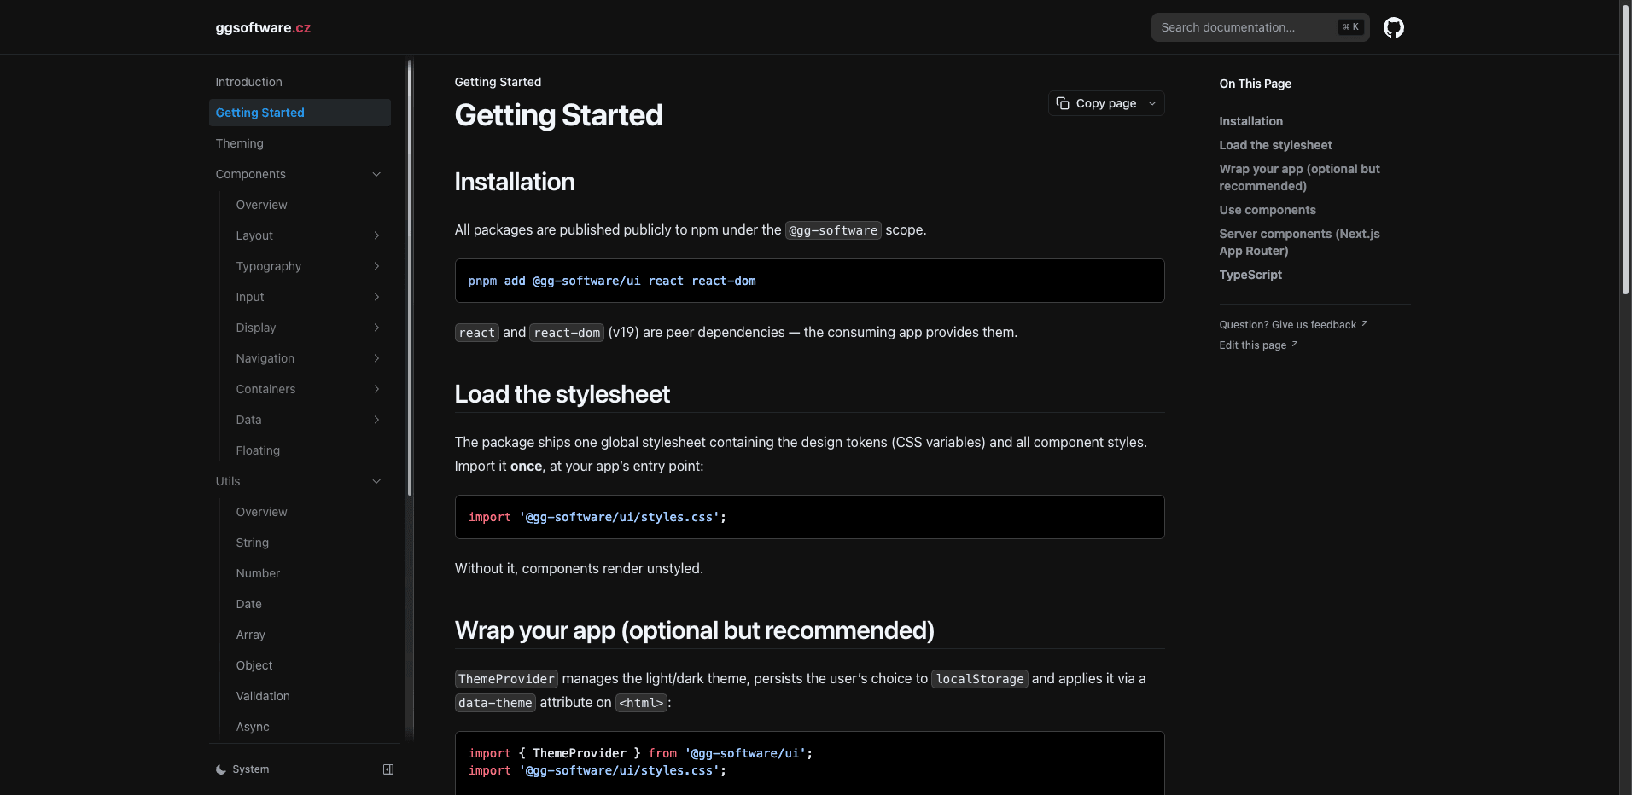
Task: Expand the Layout submenu
Action: pyautogui.click(x=376, y=235)
